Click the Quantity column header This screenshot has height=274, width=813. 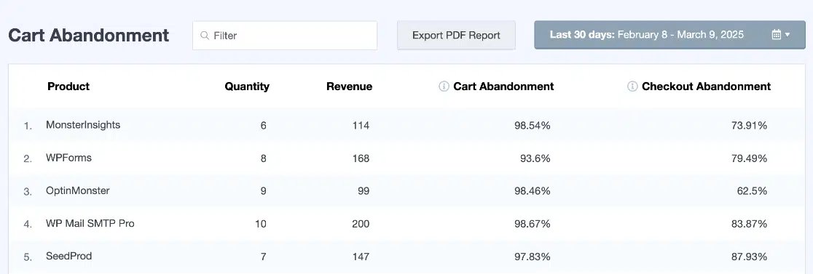tap(247, 86)
